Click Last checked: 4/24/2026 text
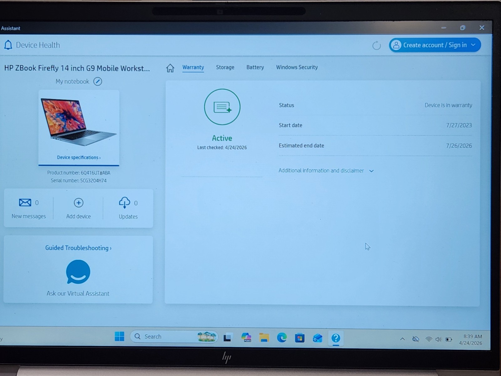 222,148
